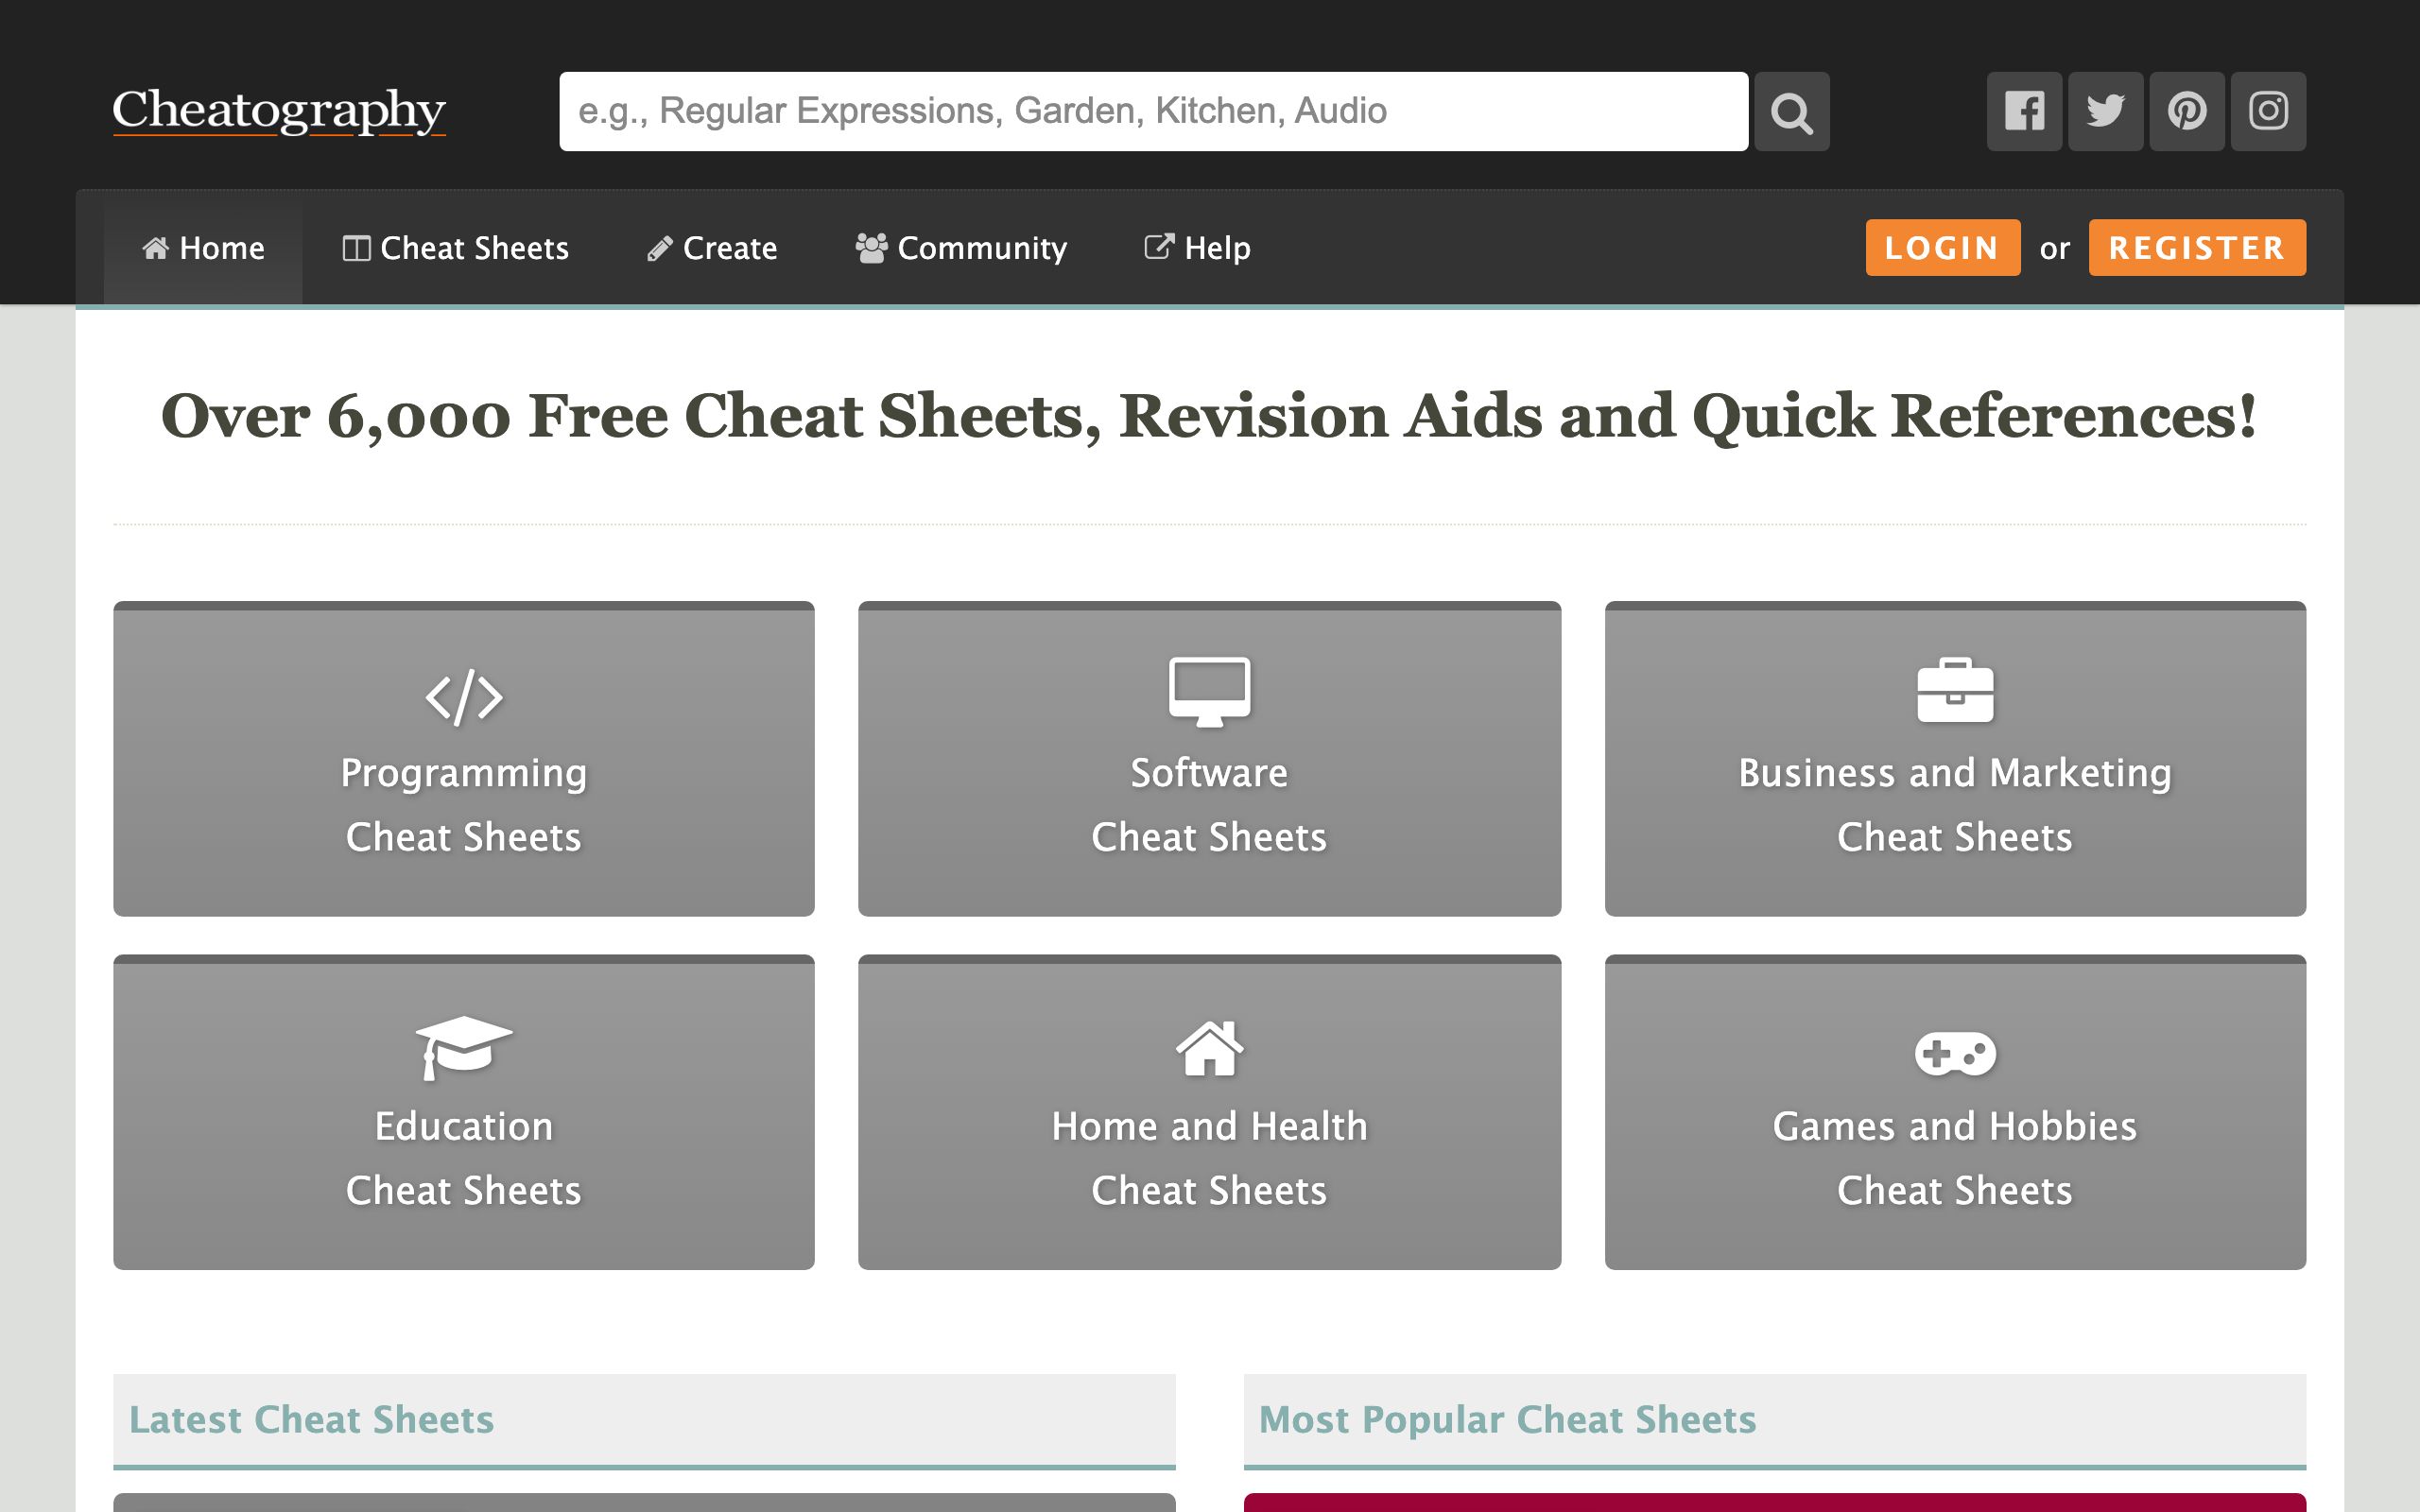This screenshot has height=1512, width=2420.
Task: Open the Instagram social icon
Action: pyautogui.click(x=2268, y=111)
